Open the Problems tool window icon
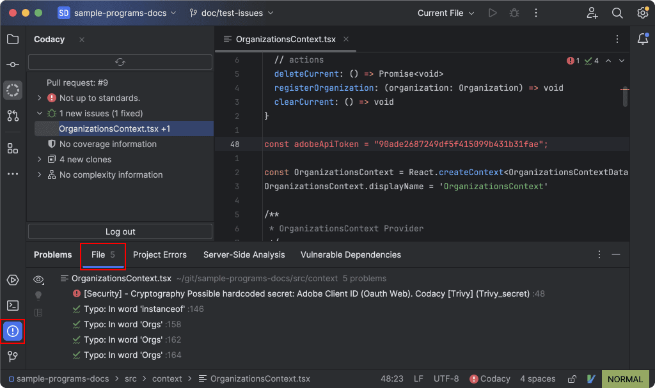 pos(13,331)
